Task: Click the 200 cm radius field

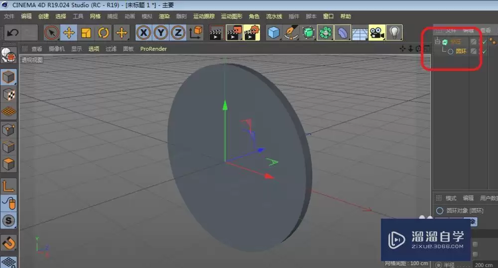Action: point(485,265)
